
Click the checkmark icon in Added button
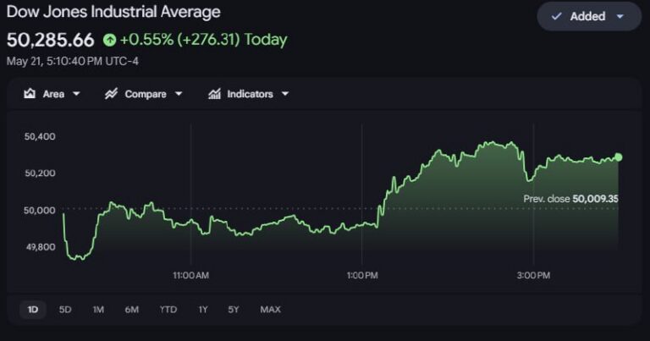pos(556,16)
